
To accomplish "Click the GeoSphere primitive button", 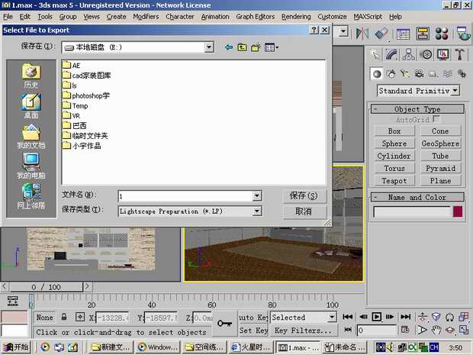I will pyautogui.click(x=440, y=144).
